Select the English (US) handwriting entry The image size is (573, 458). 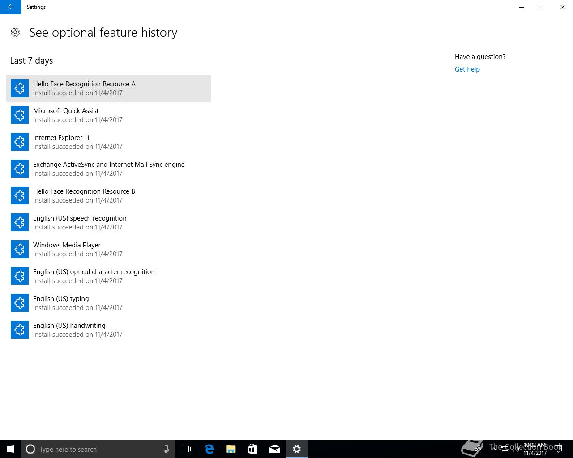(x=109, y=330)
